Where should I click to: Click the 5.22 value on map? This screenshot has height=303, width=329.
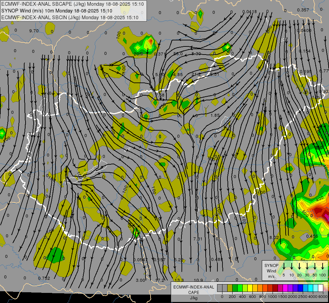click(x=179, y=260)
